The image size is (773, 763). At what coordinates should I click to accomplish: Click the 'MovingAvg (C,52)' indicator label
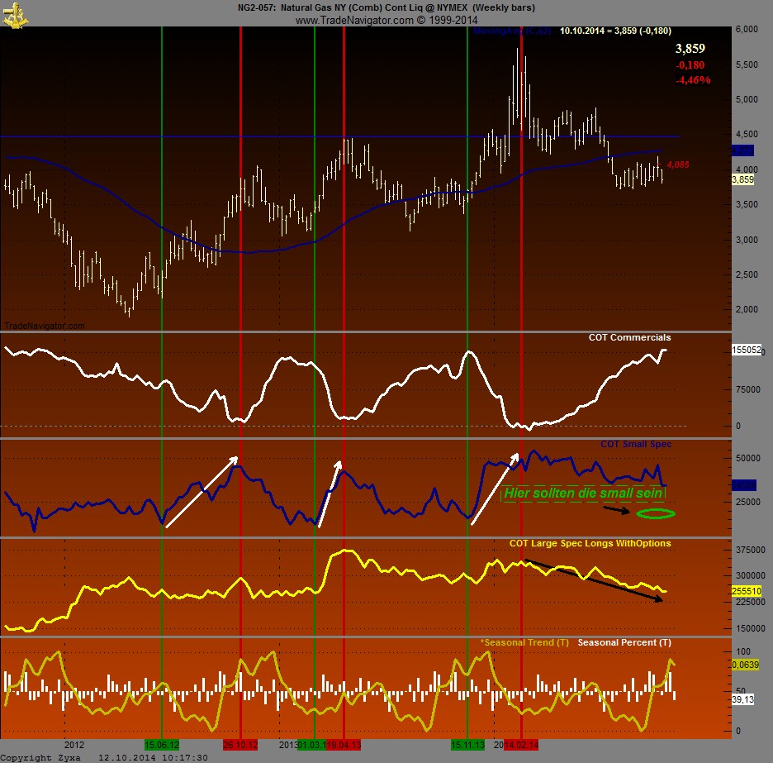512,31
